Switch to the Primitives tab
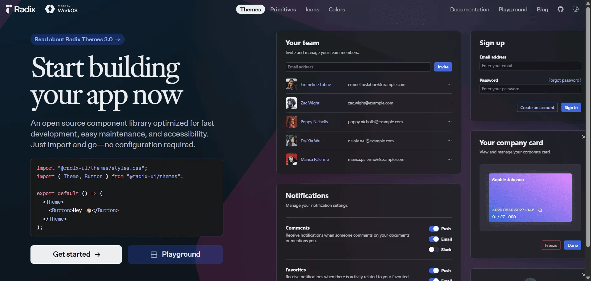 tap(283, 10)
